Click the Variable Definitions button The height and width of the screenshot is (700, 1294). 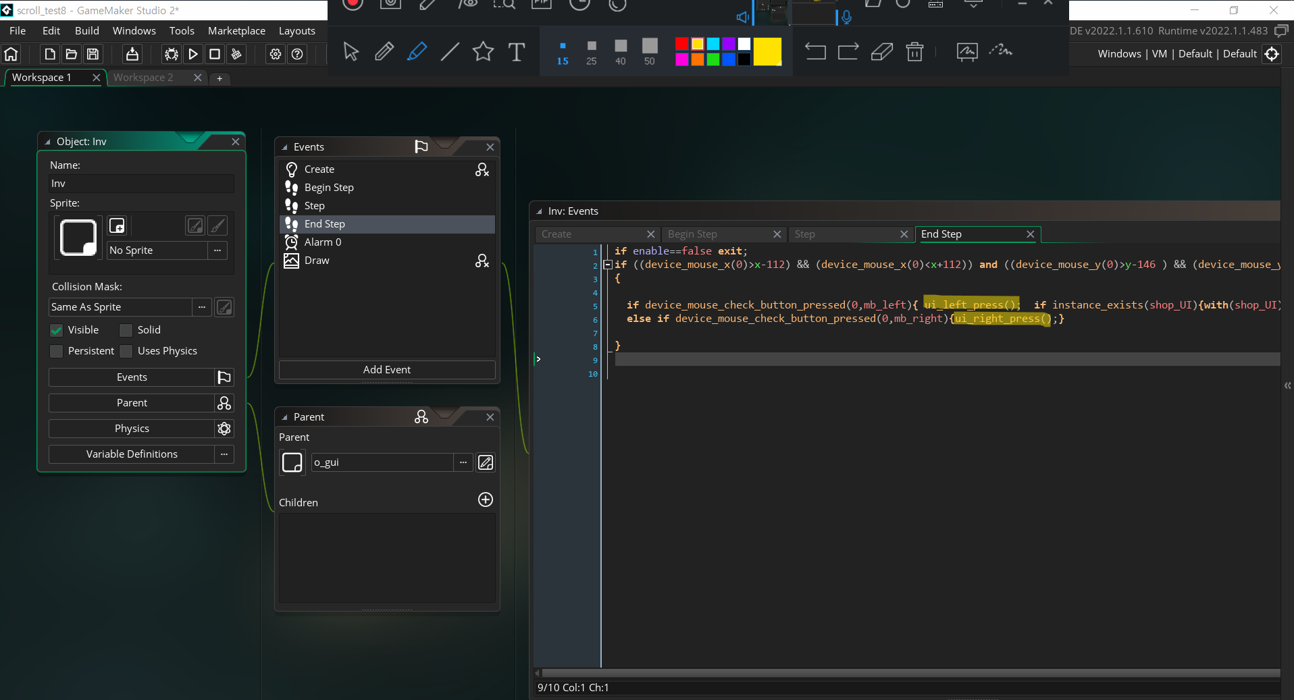tap(132, 454)
